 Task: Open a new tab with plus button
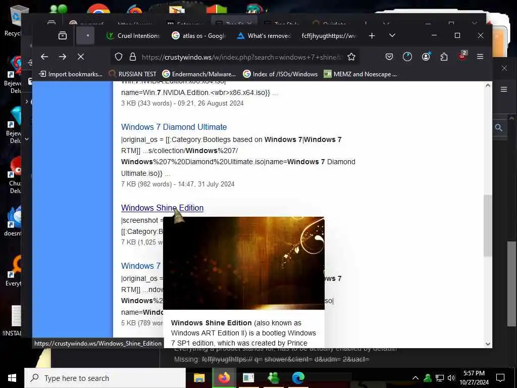click(372, 36)
